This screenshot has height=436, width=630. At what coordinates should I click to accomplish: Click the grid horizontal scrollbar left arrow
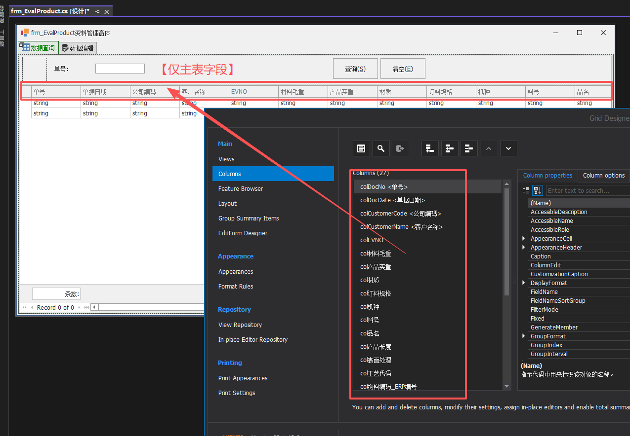pos(94,307)
